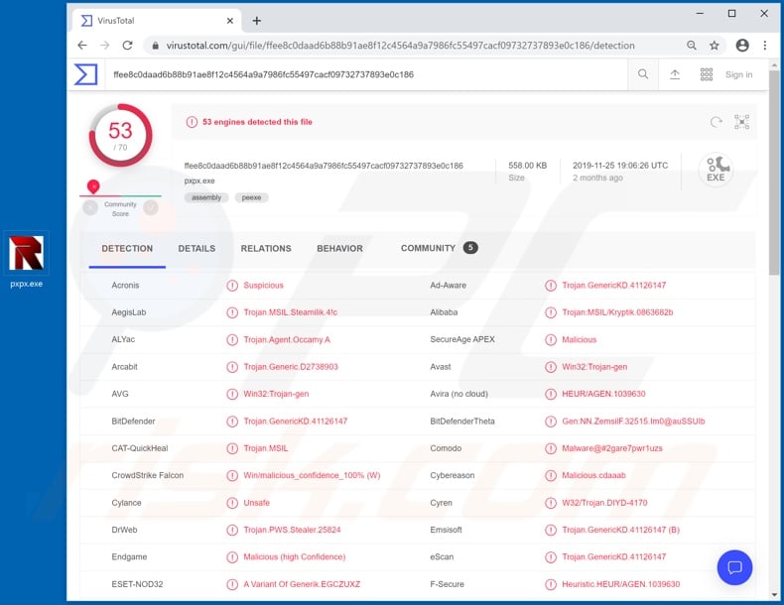The height and width of the screenshot is (605, 784).
Task: Click CrowdStrike Falcon malicious confidence result
Action: [x=312, y=475]
